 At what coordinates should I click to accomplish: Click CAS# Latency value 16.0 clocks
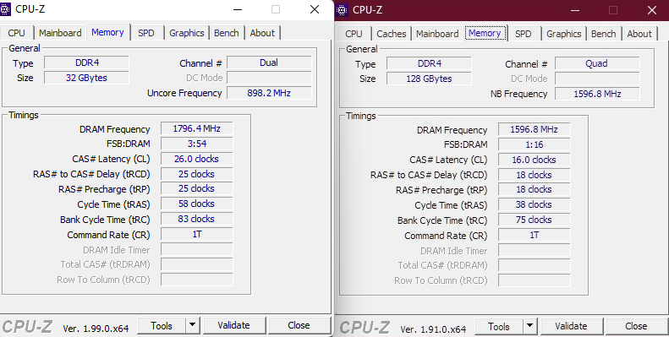coord(535,160)
